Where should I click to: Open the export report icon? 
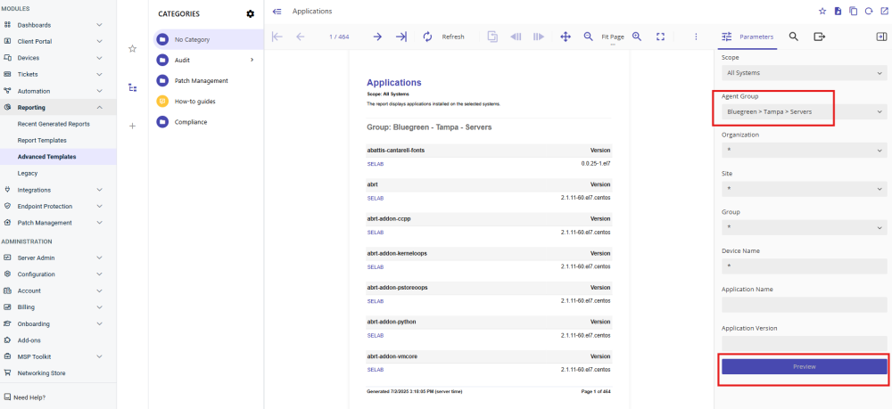819,37
